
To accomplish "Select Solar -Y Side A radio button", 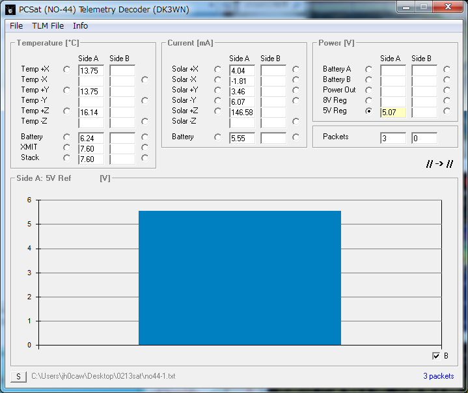I will [x=218, y=101].
